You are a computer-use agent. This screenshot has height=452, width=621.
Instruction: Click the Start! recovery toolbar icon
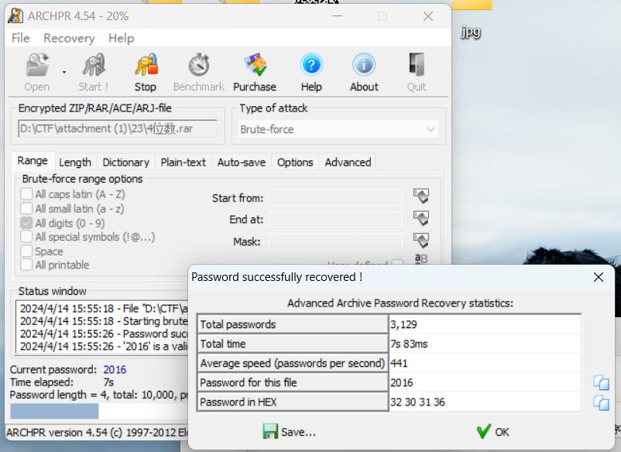[x=94, y=72]
